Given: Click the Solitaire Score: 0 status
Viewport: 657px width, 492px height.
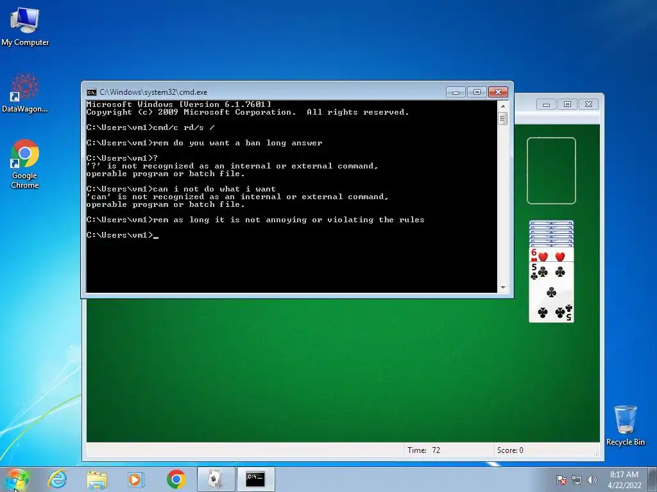Looking at the screenshot, I should 510,450.
